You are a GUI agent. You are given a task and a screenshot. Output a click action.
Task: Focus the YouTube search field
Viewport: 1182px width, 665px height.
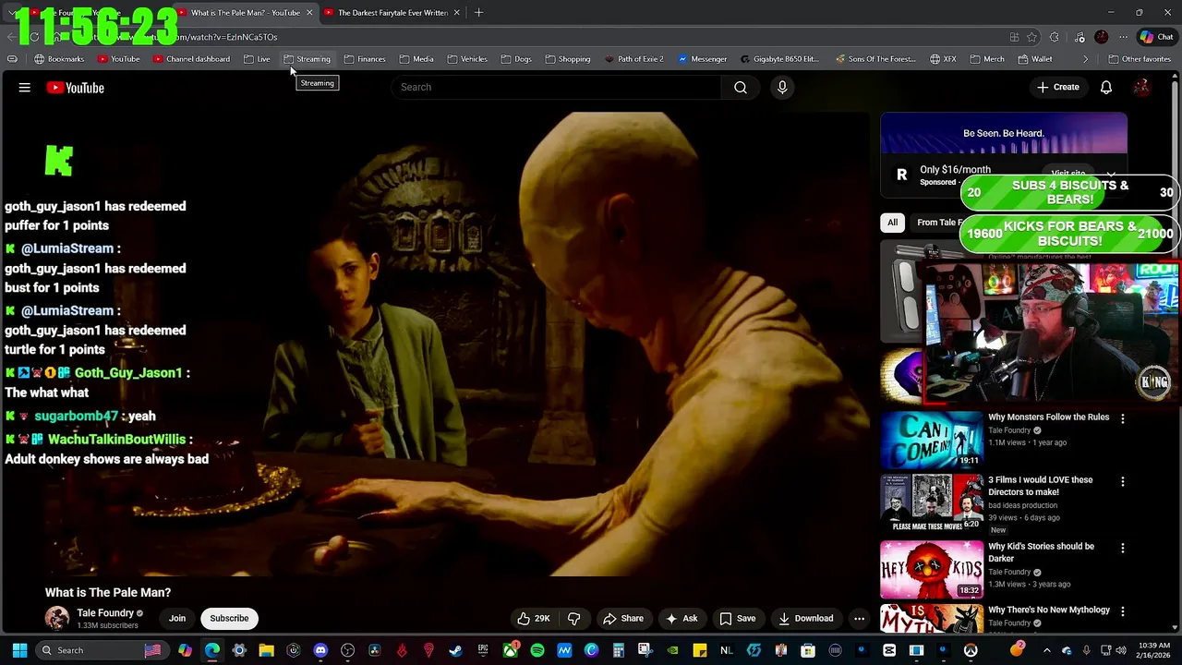click(x=558, y=87)
